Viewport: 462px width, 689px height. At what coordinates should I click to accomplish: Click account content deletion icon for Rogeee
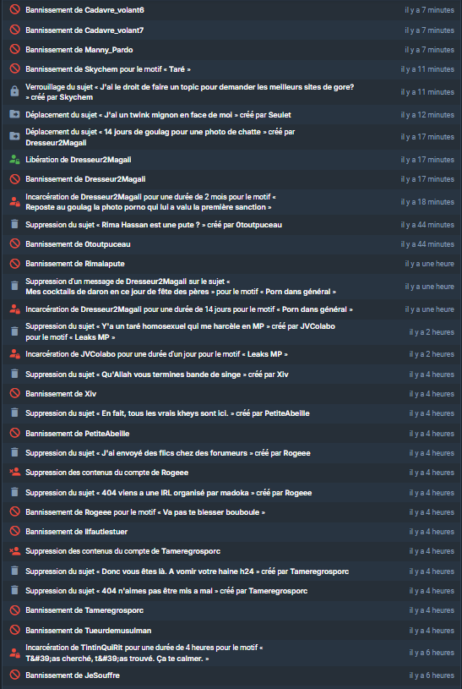(15, 472)
